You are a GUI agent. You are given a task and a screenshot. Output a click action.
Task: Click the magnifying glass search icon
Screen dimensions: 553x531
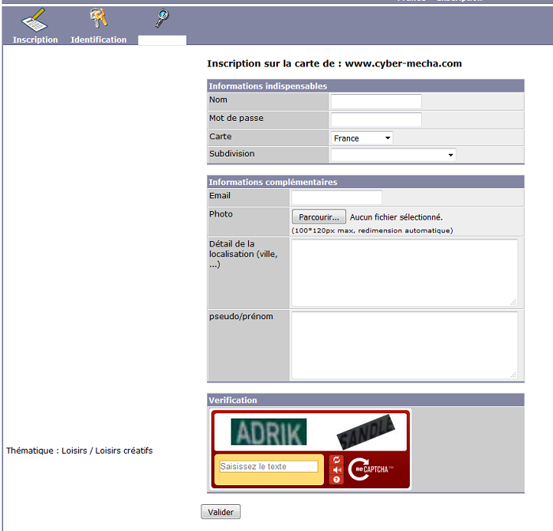pos(162,18)
